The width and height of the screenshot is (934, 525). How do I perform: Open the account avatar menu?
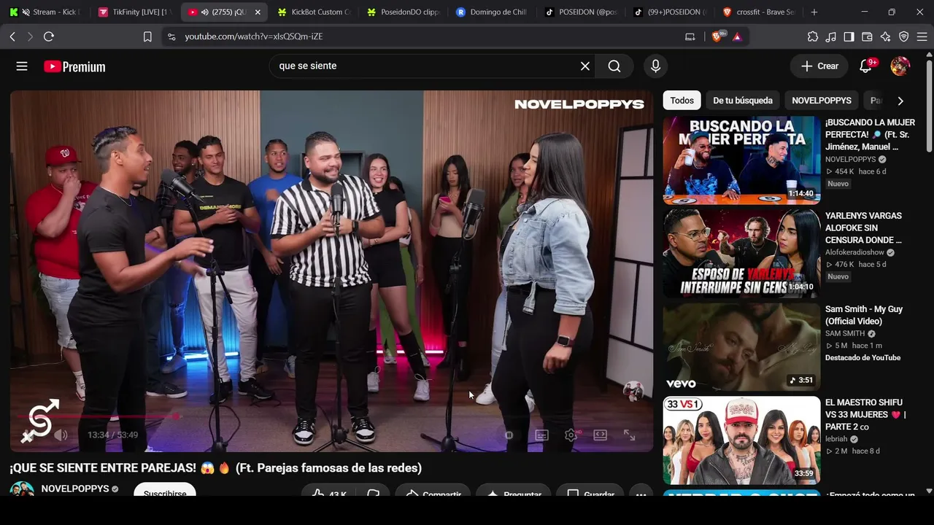click(900, 66)
